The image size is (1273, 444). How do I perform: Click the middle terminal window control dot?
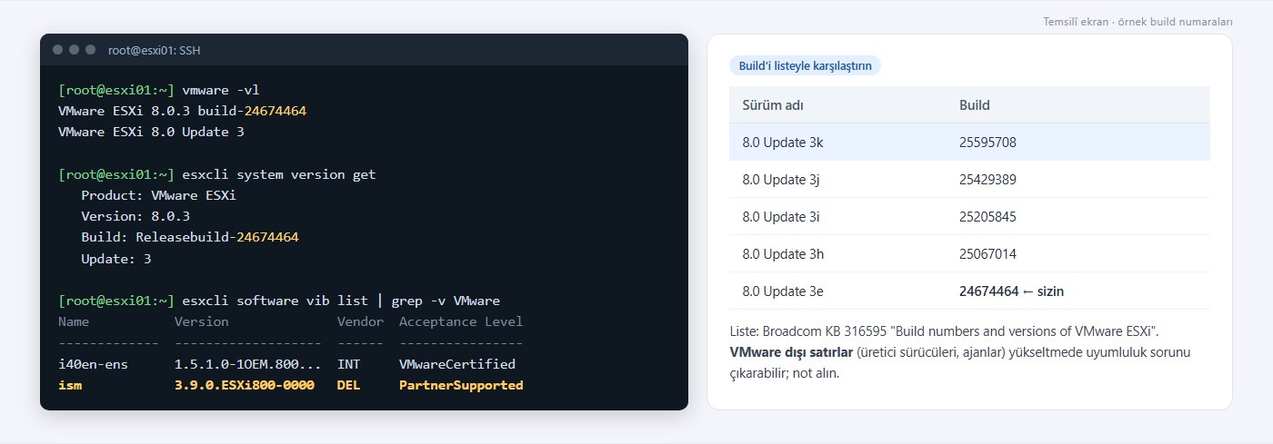click(x=74, y=50)
